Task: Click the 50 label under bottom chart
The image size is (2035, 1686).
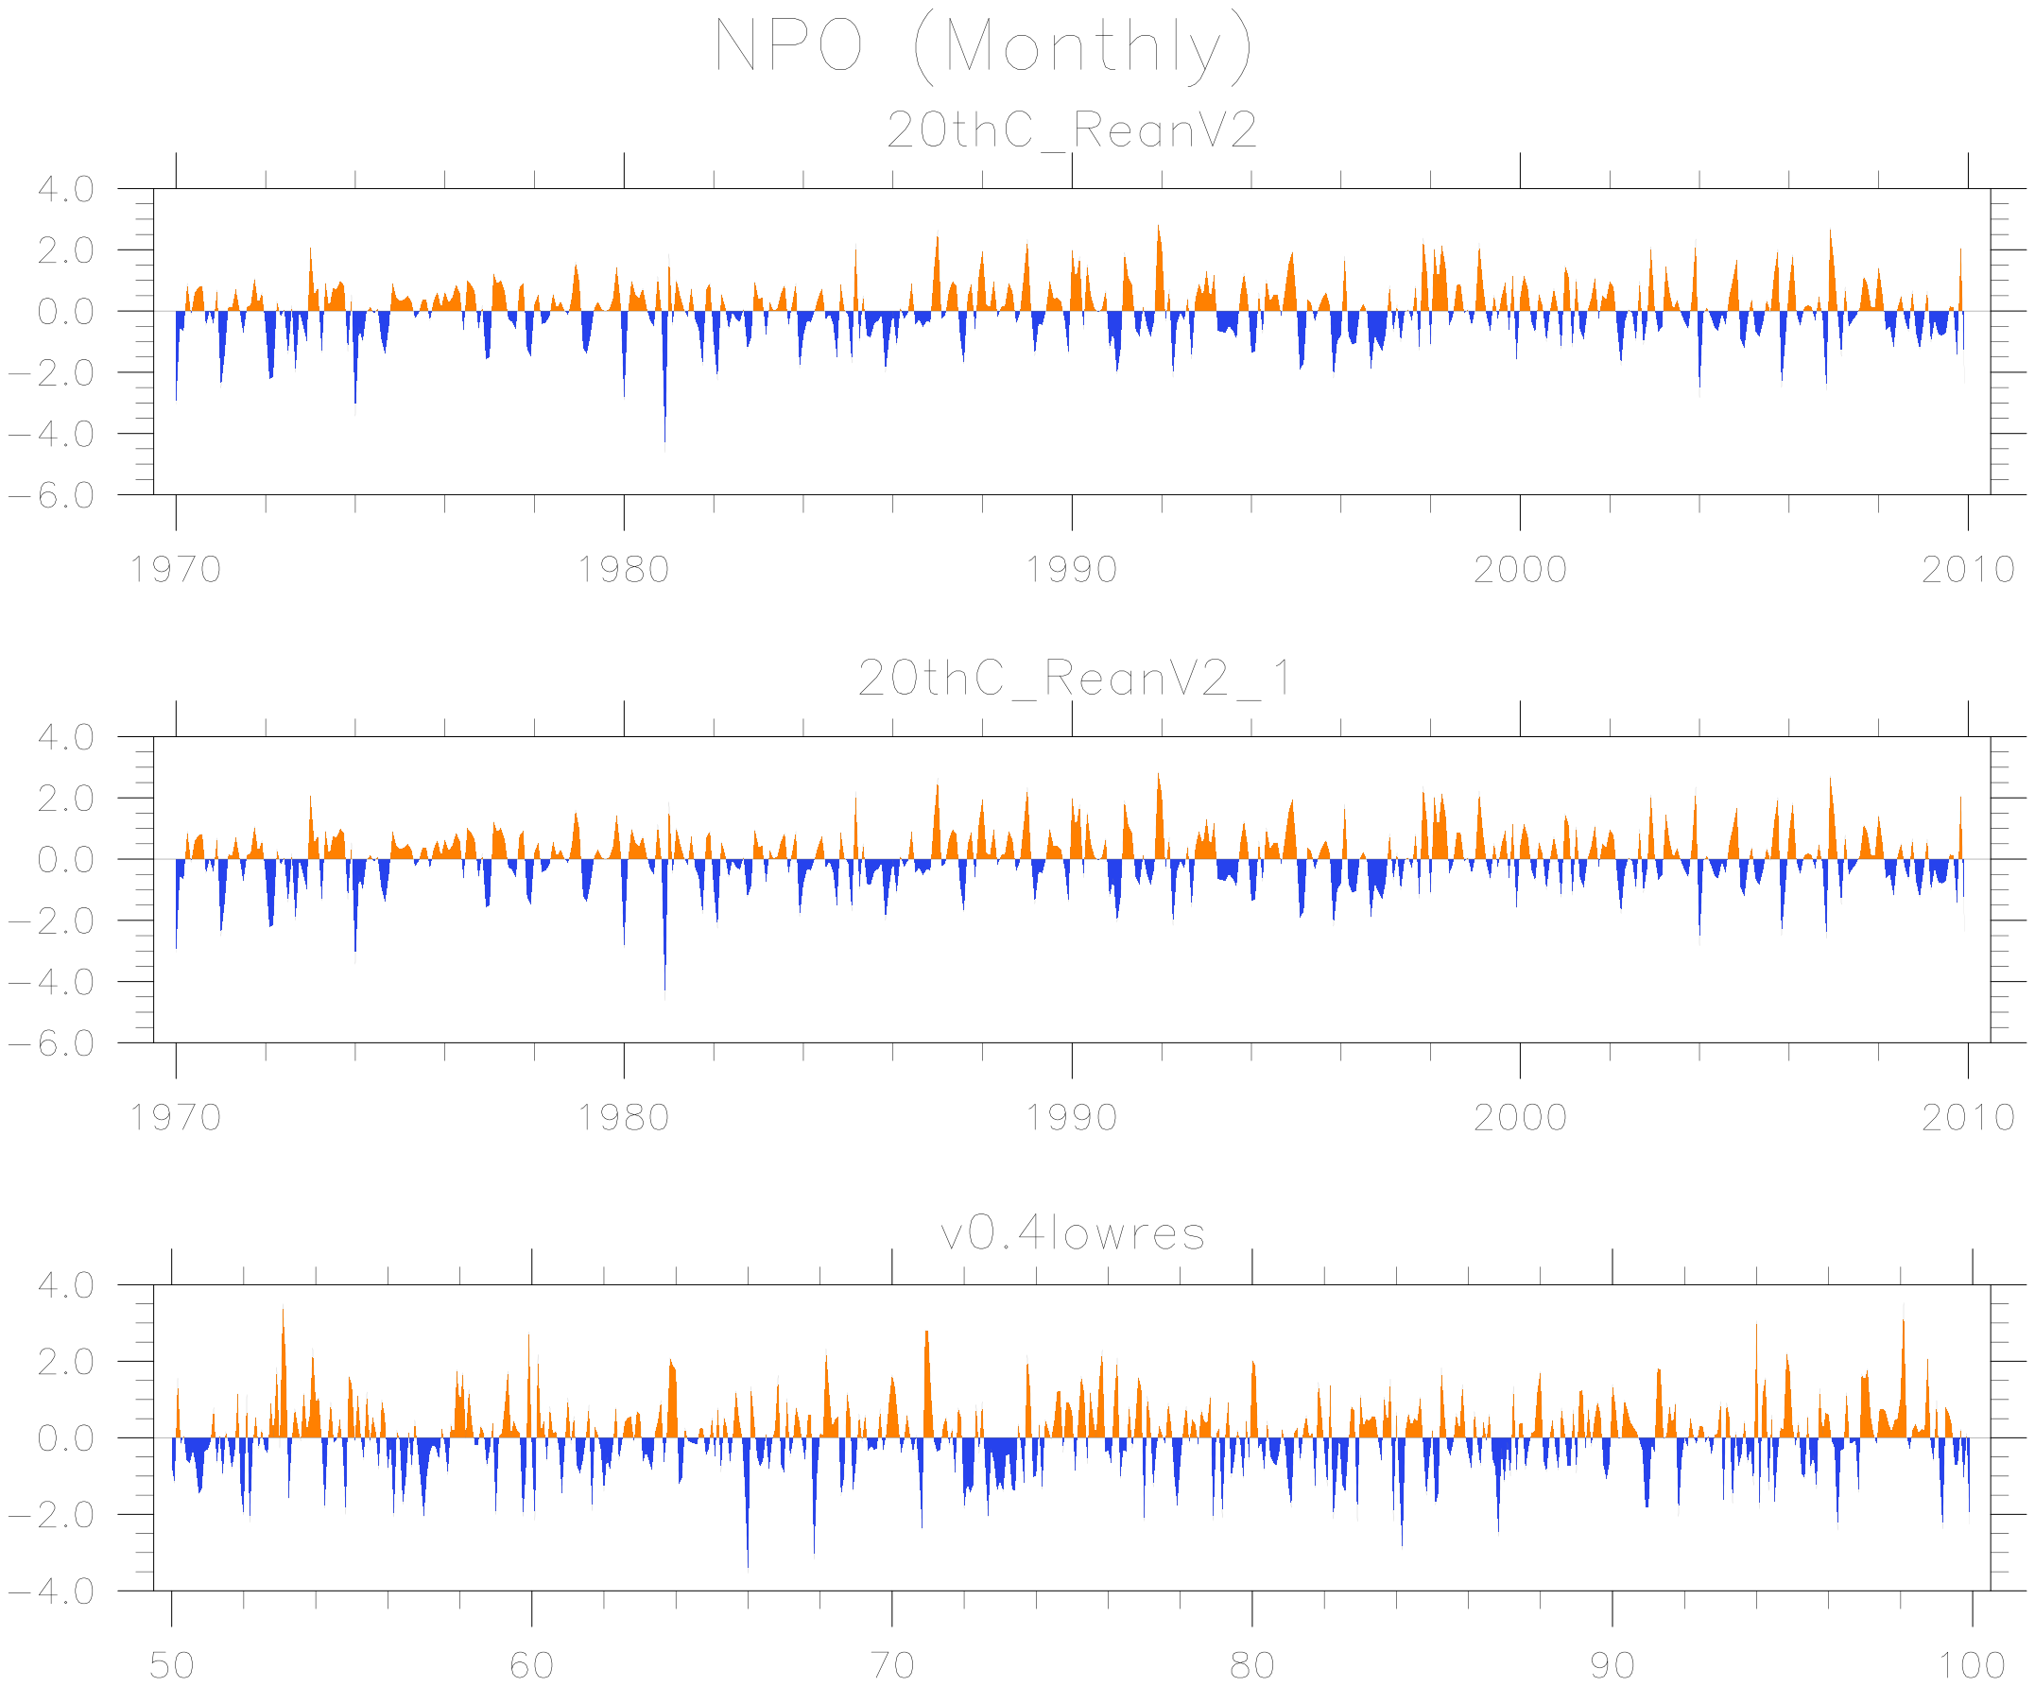Action: tap(171, 1665)
